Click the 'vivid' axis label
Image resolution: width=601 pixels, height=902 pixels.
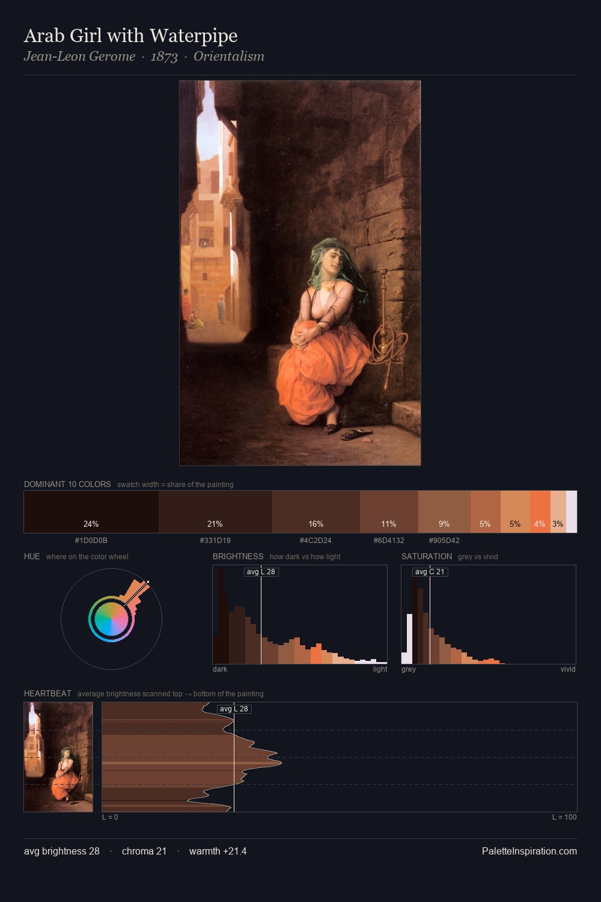(568, 669)
